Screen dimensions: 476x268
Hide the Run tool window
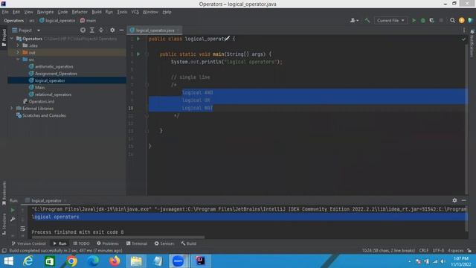coord(463,200)
